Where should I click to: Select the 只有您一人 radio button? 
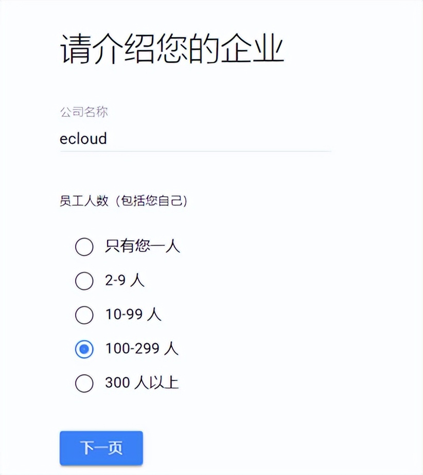click(84, 247)
